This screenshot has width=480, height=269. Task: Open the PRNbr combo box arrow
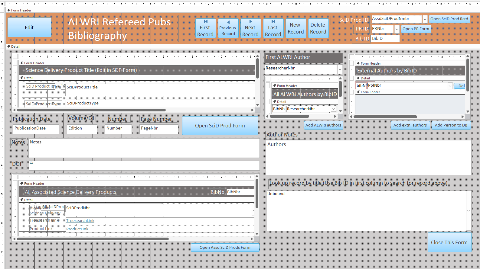tap(397, 29)
